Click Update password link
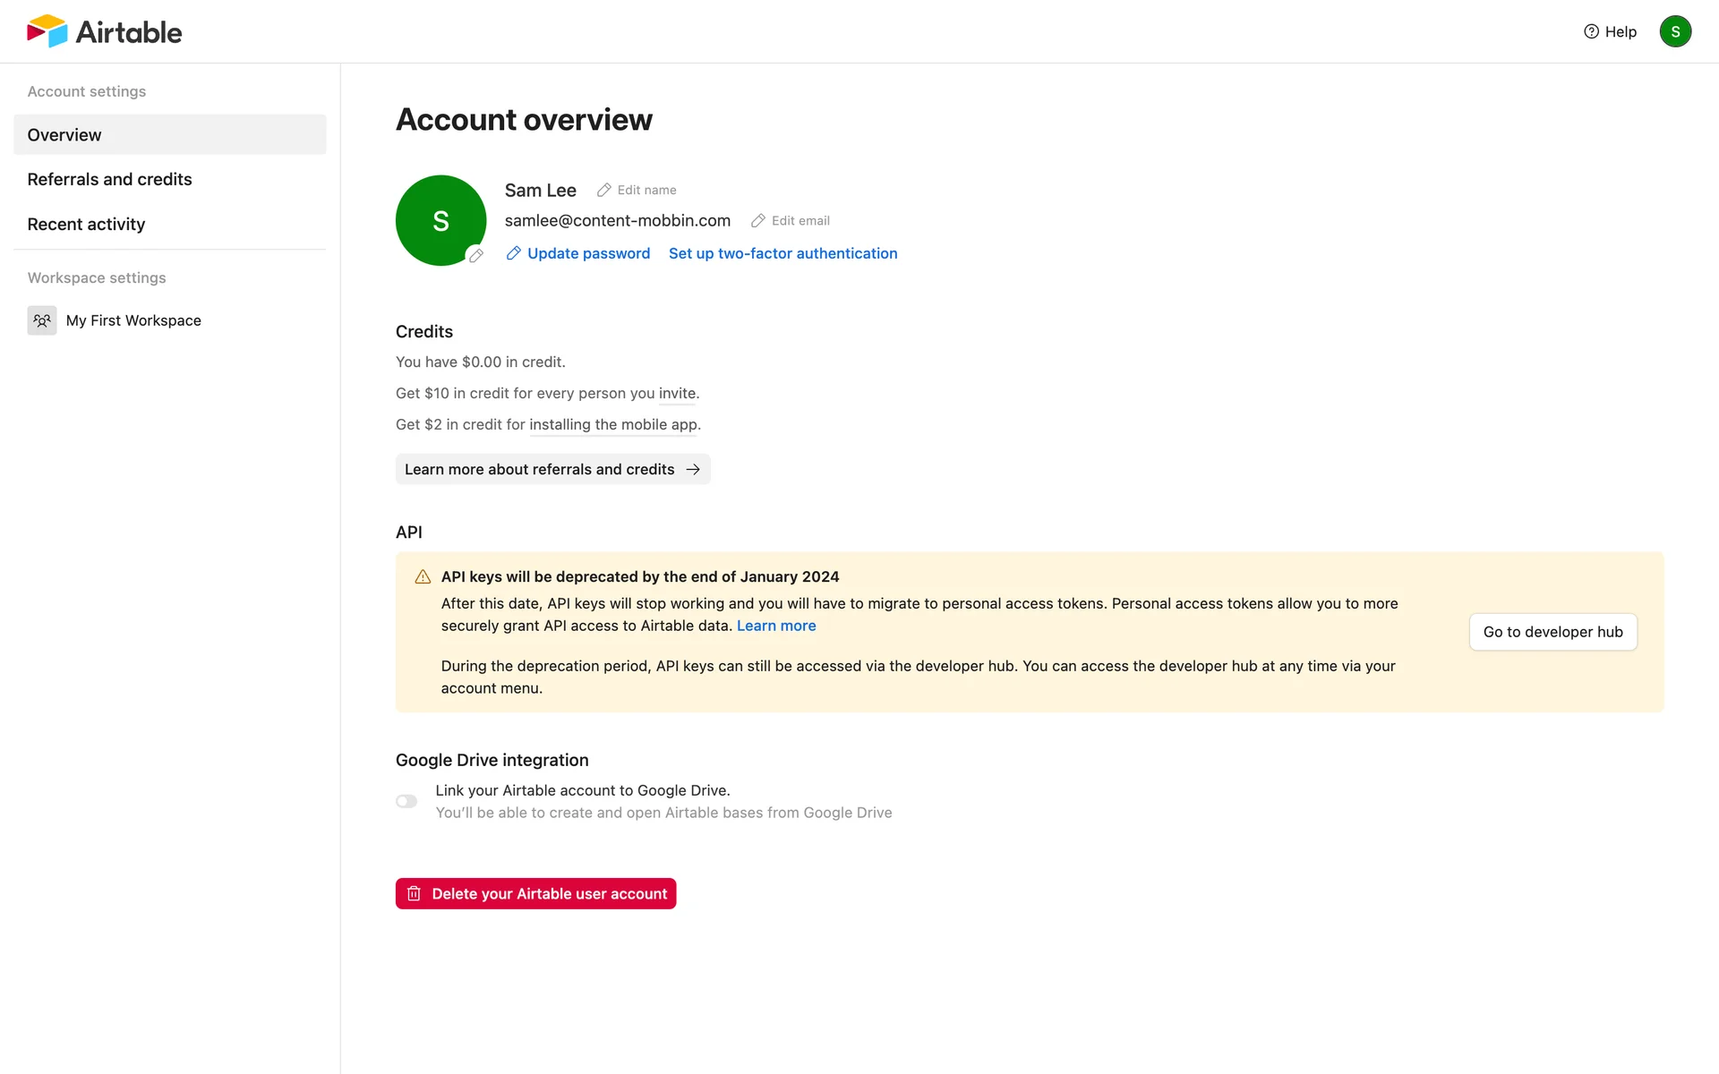The image size is (1719, 1074). 587,253
